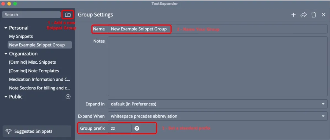The width and height of the screenshot is (330, 140).
Task: Collapse the Public section
Action: [6, 97]
